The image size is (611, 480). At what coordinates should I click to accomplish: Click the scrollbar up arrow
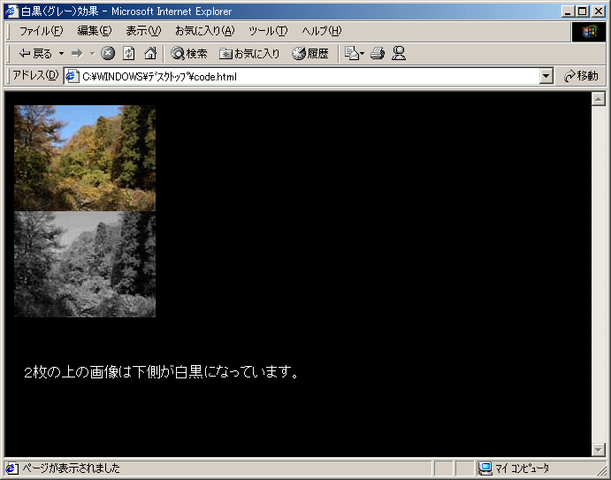pos(598,99)
